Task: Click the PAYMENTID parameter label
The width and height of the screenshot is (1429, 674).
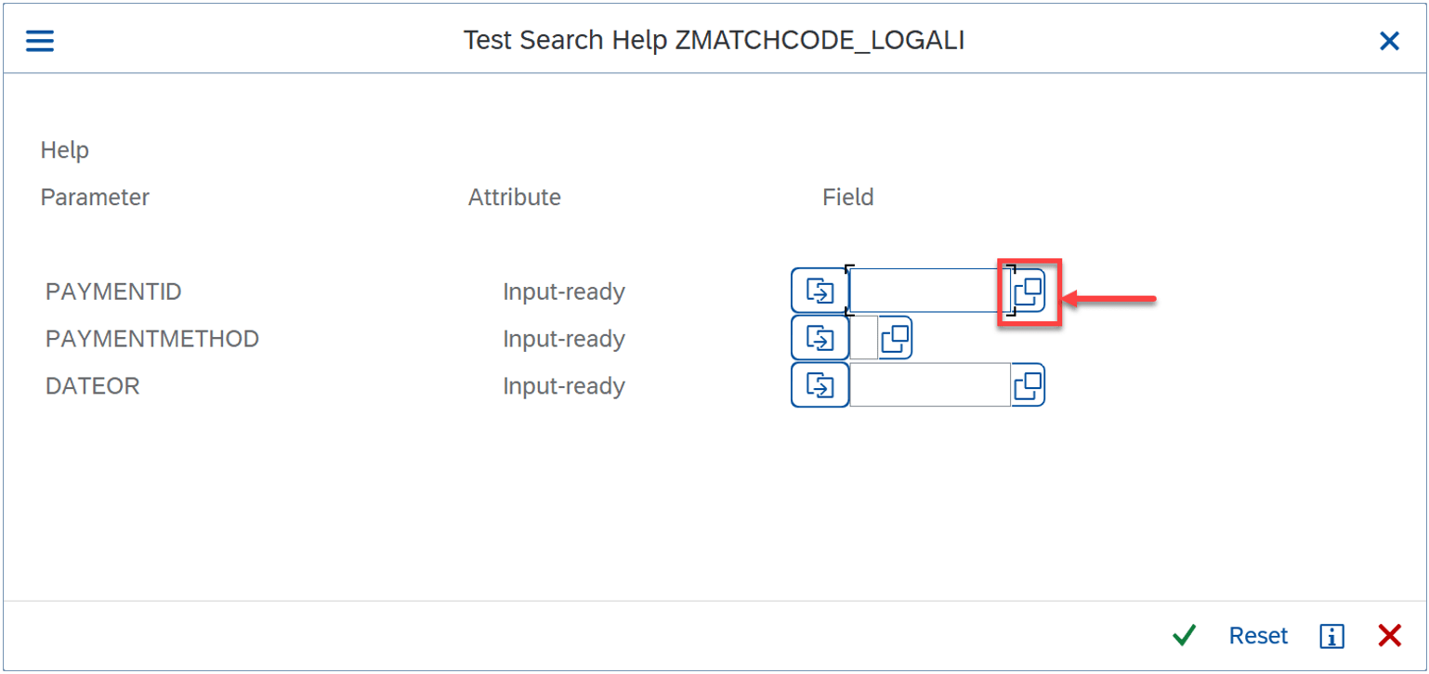Action: (113, 291)
